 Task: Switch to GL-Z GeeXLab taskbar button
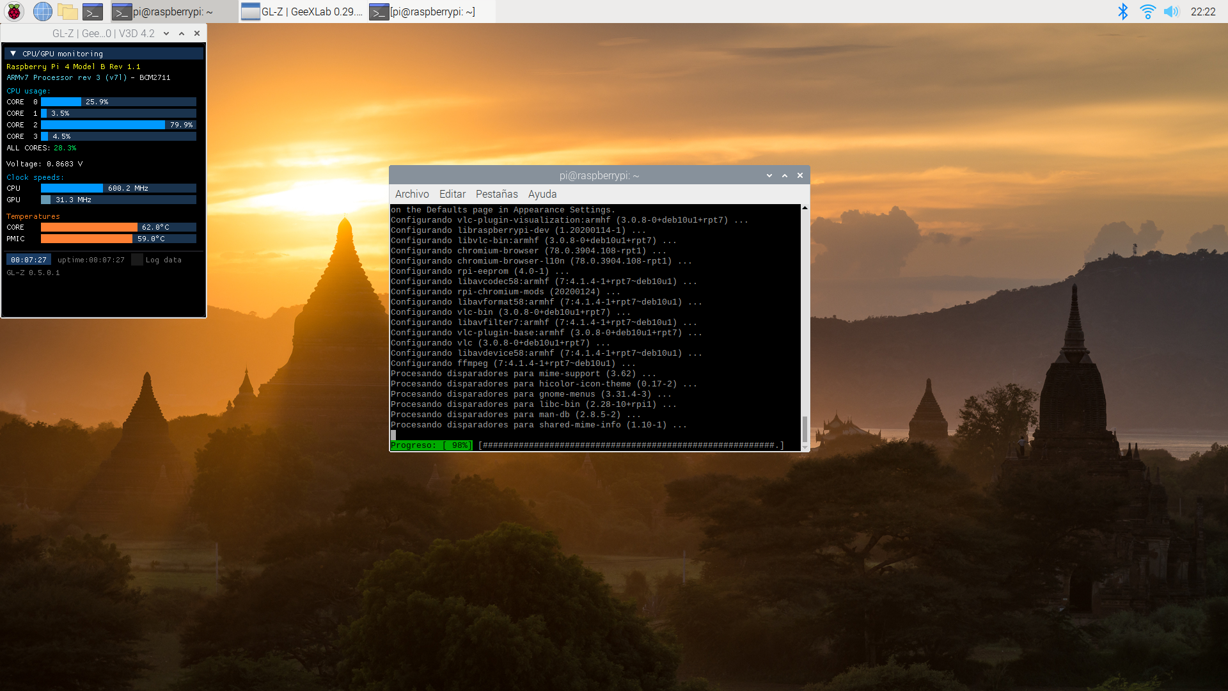pyautogui.click(x=303, y=12)
